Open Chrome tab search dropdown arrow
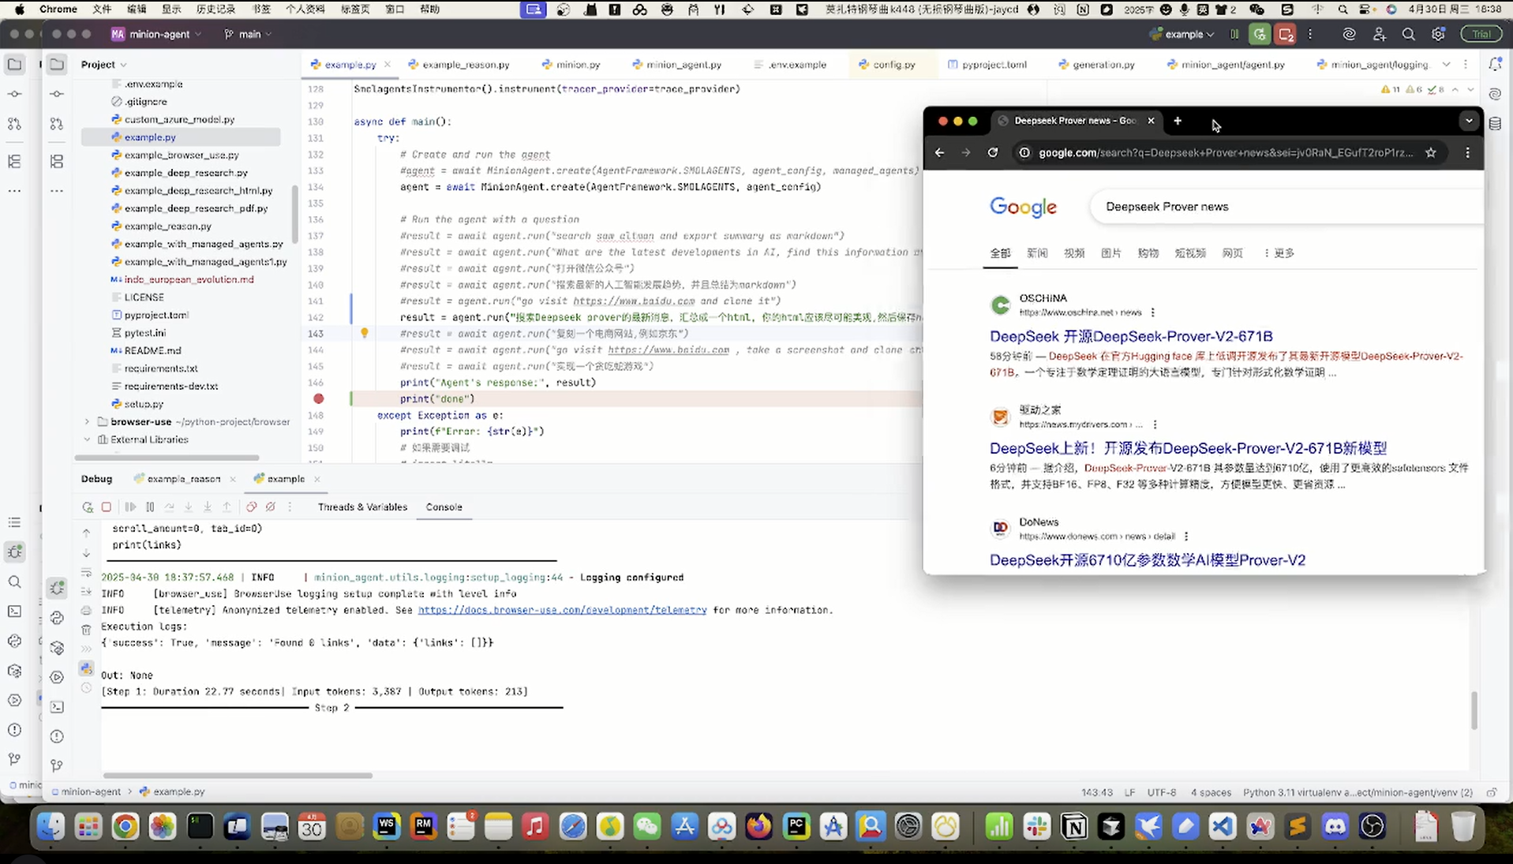This screenshot has height=864, width=1513. tap(1469, 121)
